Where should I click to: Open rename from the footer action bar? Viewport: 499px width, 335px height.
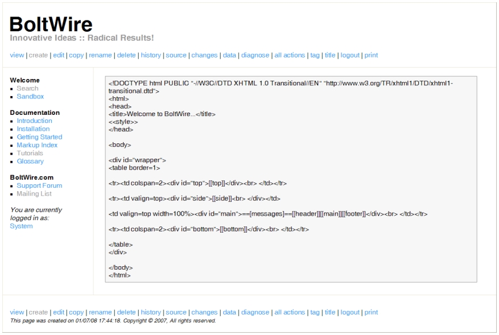pyautogui.click(x=100, y=312)
